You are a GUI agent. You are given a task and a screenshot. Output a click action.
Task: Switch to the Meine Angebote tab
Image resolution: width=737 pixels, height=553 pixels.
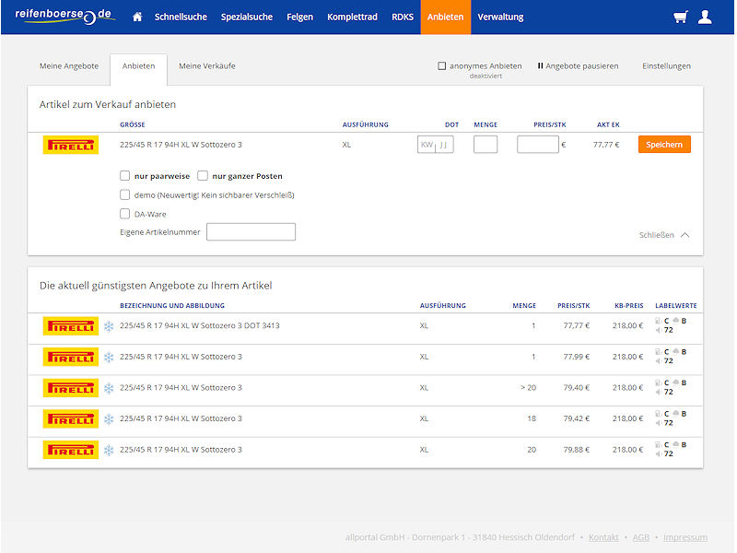point(69,65)
